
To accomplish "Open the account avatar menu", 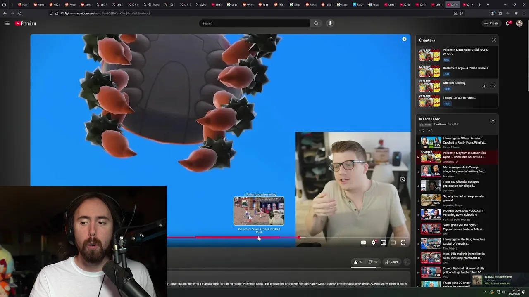I will (x=519, y=24).
